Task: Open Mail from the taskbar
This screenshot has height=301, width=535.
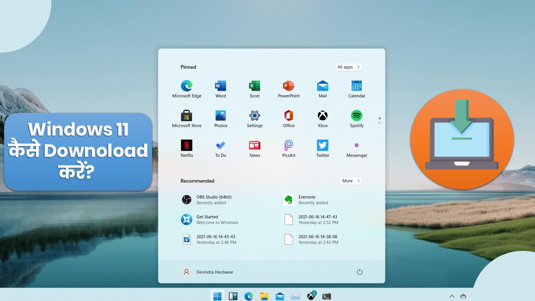Action: [280, 296]
